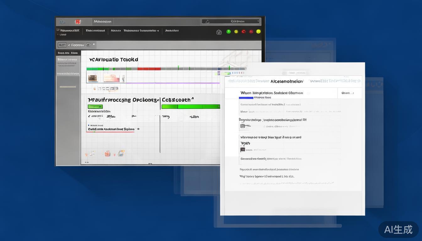Viewport: 422px width, 241px height.
Task: Click the small green button under Mautfrprocsng
Action: 95,107
